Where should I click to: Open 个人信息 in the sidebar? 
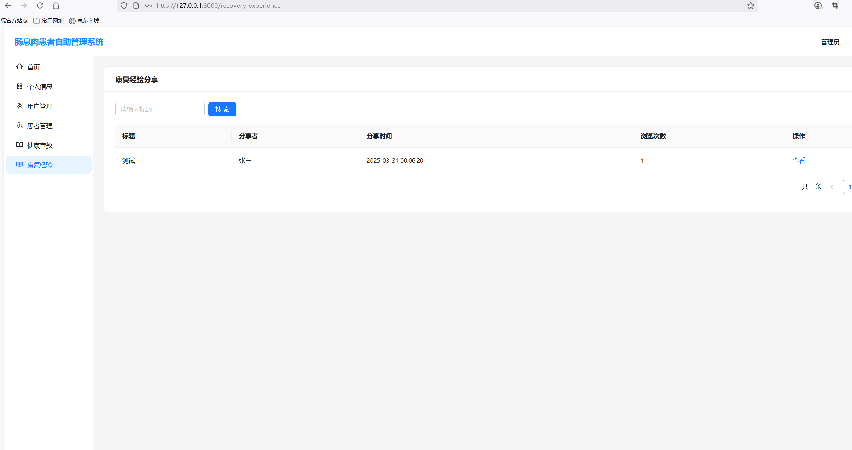[39, 86]
